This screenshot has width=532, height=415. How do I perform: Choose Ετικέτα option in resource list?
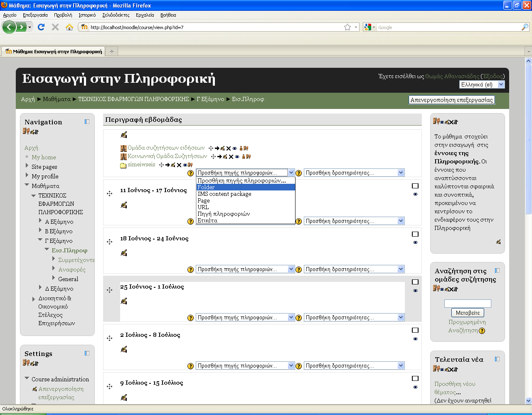[246, 220]
